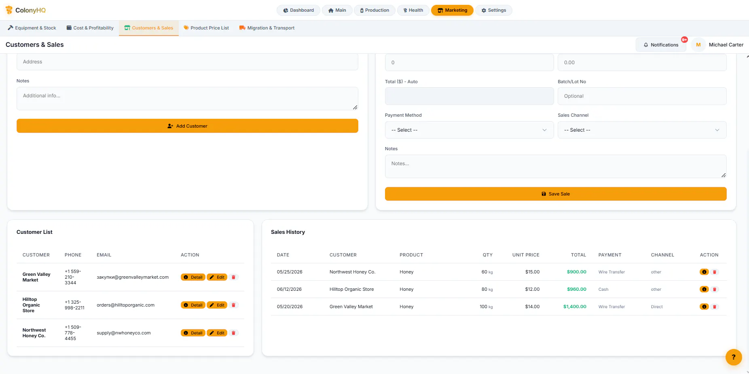Open Notifications bell

tap(661, 45)
